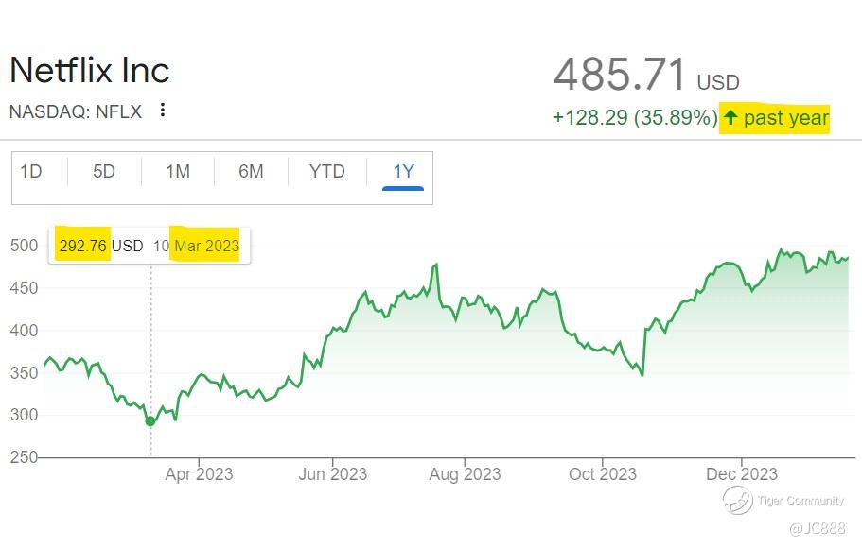Screen dimensions: 862x548
Task: Click the 10 Mar 2023 tooltip date
Action: [x=196, y=246]
